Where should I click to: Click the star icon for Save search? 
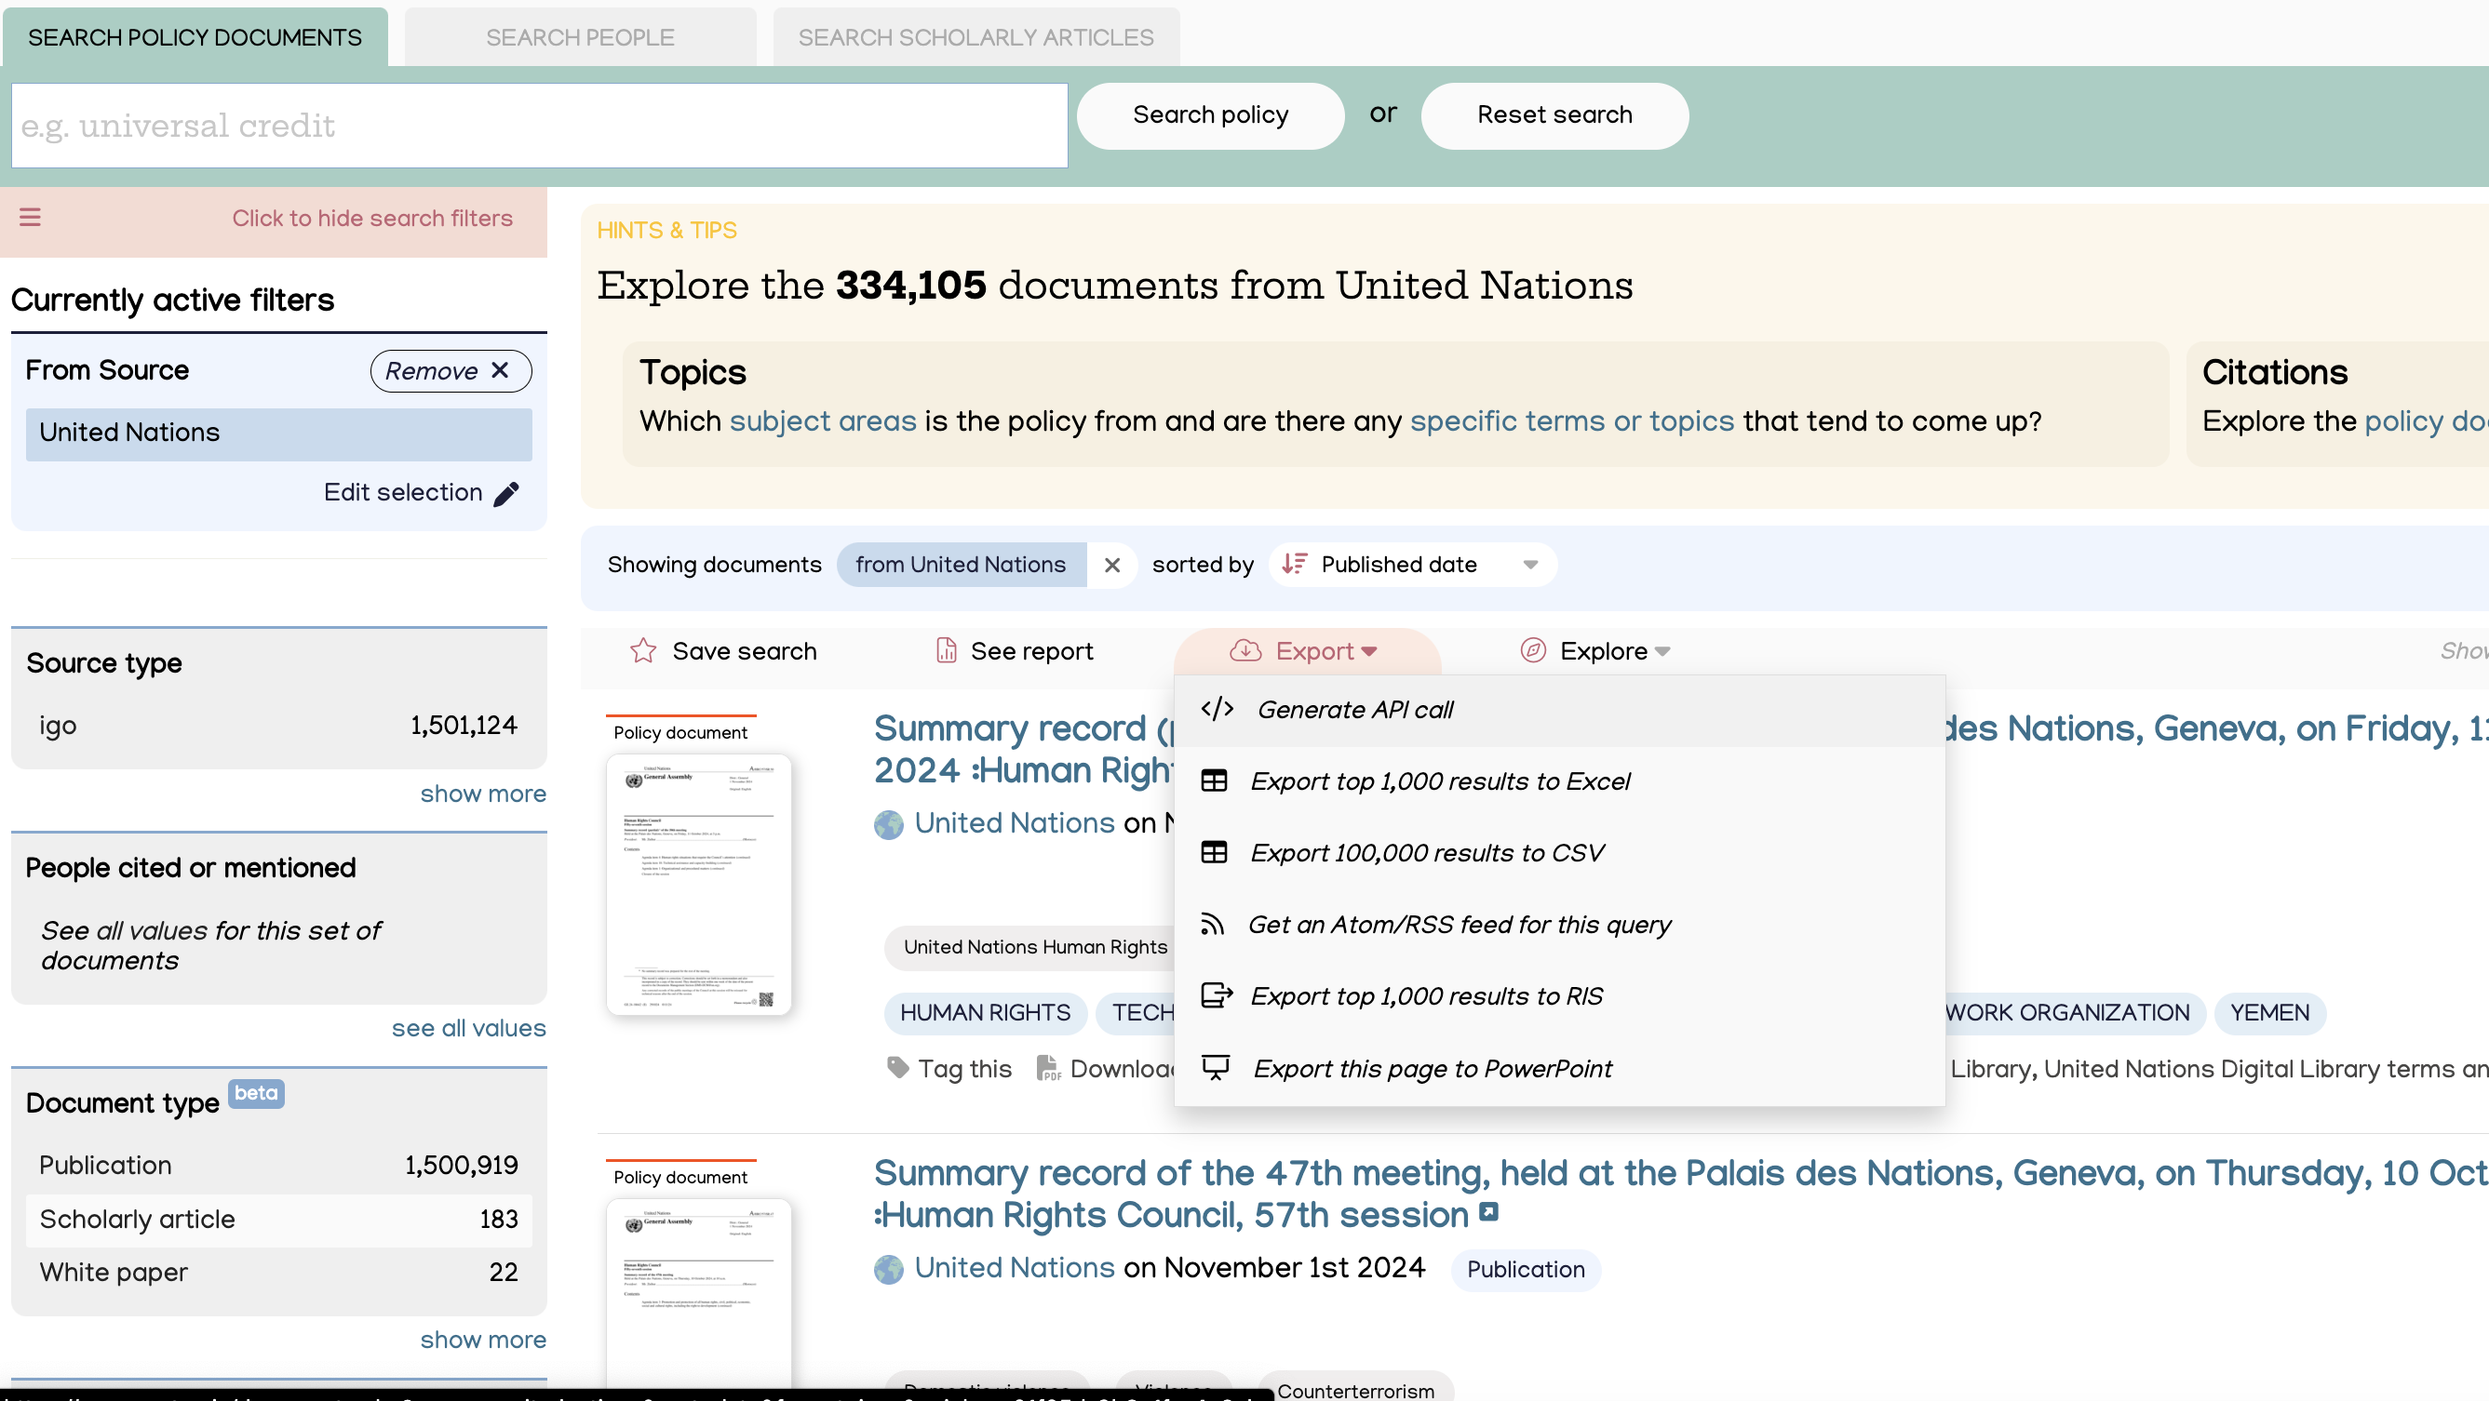[642, 651]
